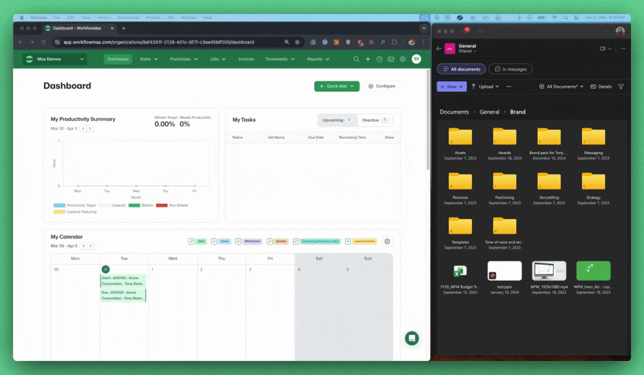The height and width of the screenshot is (375, 644).
Task: Click the back arrow beside General channel
Action: 439,48
